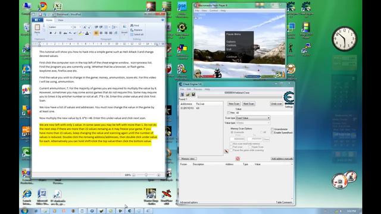
Task: Select the All radio button
Action: coord(262,133)
